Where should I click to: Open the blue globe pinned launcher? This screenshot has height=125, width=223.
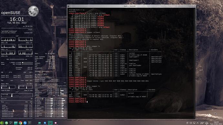pos(25,123)
